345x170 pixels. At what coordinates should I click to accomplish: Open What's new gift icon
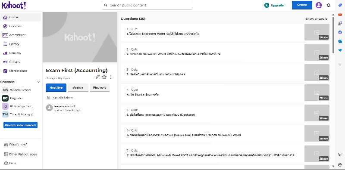click(x=6, y=145)
